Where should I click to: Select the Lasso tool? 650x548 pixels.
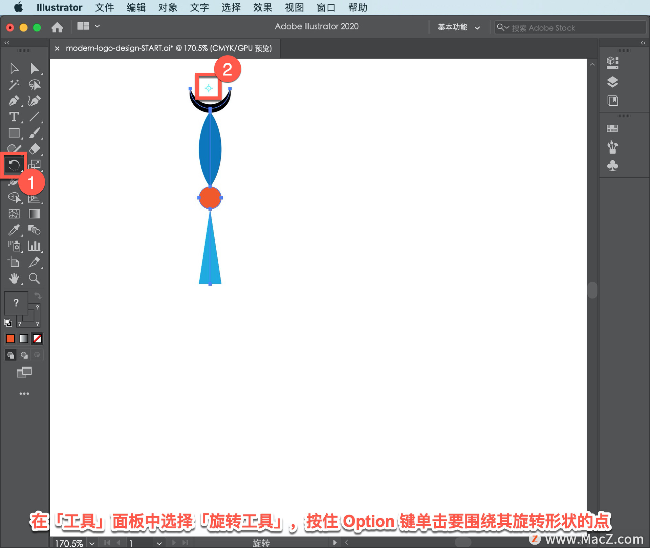point(34,85)
